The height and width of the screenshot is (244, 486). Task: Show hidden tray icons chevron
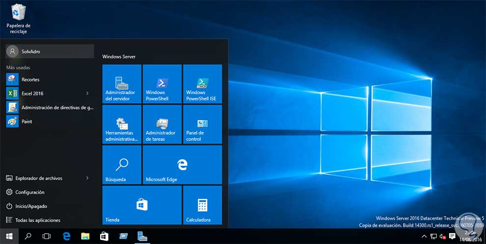424,236
